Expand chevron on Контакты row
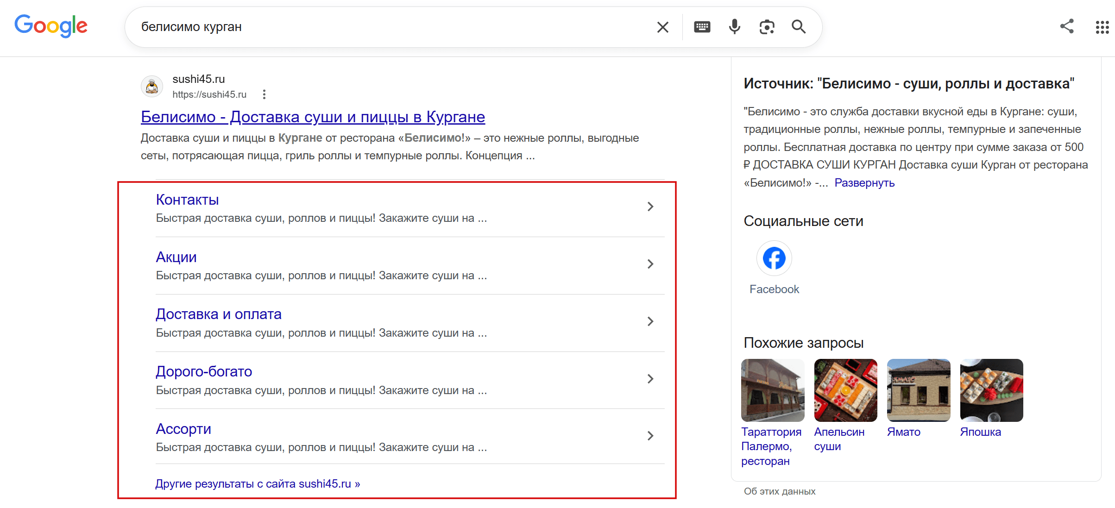 pyautogui.click(x=650, y=207)
